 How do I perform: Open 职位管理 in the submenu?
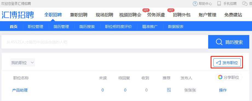click(36, 27)
